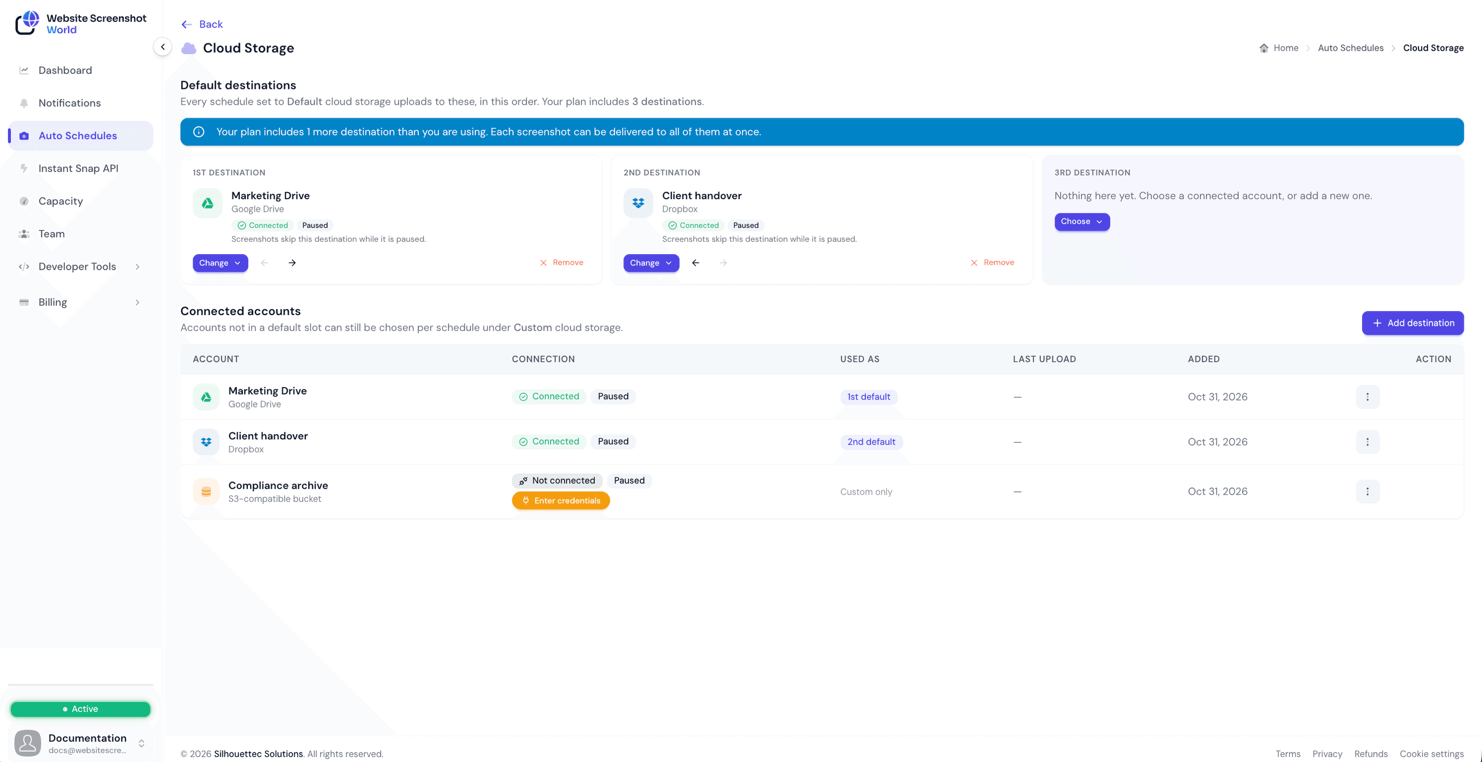Viewport: 1482px width, 762px height.
Task: Open action menu for Client handover row
Action: pos(1368,442)
